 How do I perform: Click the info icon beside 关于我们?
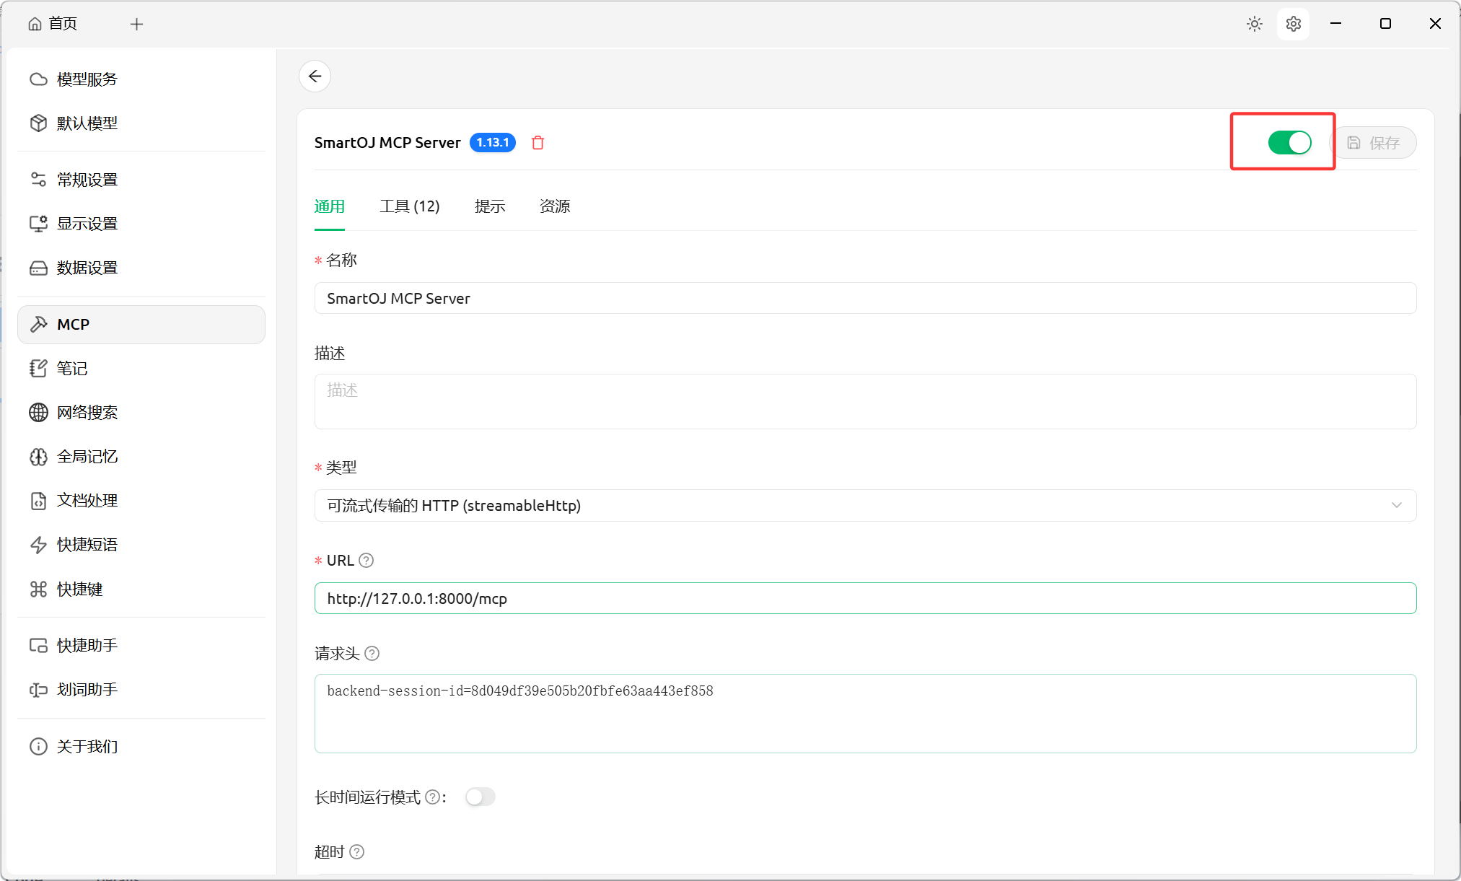point(38,747)
